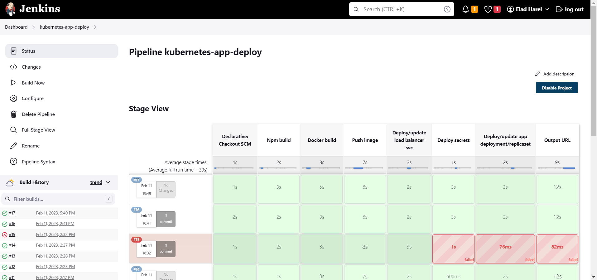Click the #15 badge in Stage View
Image resolution: width=597 pixels, height=280 pixels.
[137, 239]
